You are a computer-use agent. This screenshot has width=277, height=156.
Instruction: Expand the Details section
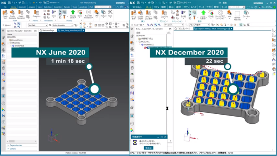[x=12, y=149]
